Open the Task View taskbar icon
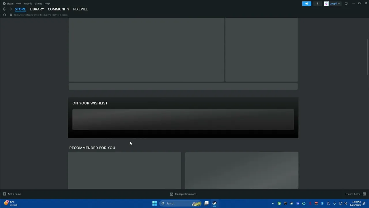This screenshot has height=208, width=369. tap(206, 203)
